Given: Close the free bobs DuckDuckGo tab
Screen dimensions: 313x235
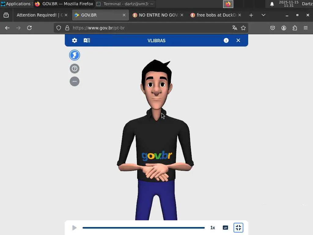Looking at the screenshot, I should [240, 15].
